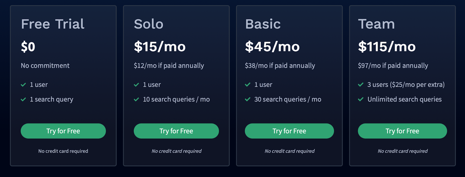465x177 pixels.
Task: Click checkmark icon beside '1 search query'
Action: [24, 99]
